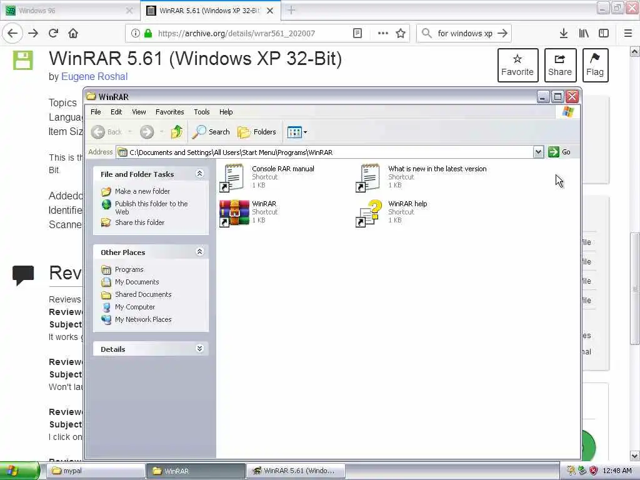
Task: Toggle reader view icon in URL bar
Action: tap(357, 34)
